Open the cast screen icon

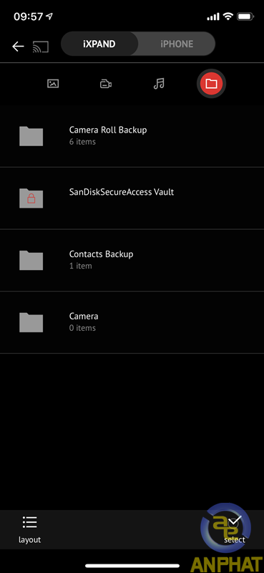(x=41, y=47)
